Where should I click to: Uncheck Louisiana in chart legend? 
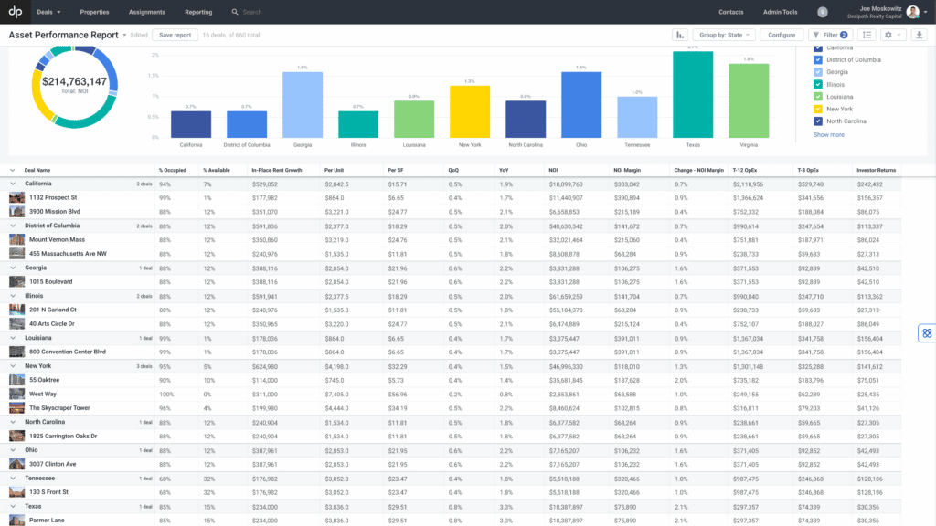tap(818, 97)
